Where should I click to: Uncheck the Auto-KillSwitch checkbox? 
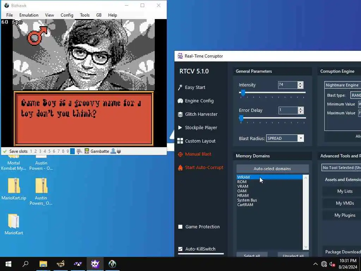click(180, 249)
